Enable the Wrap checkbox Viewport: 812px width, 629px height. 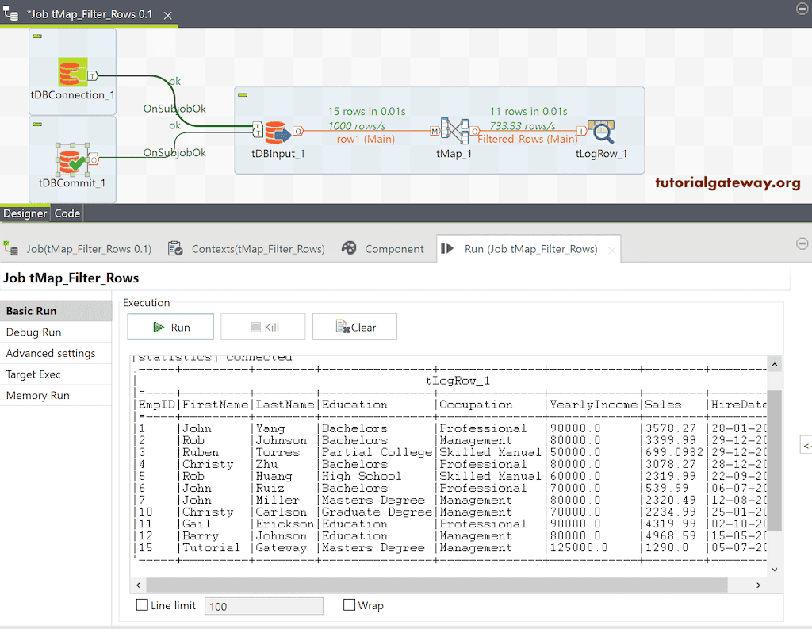pos(347,605)
